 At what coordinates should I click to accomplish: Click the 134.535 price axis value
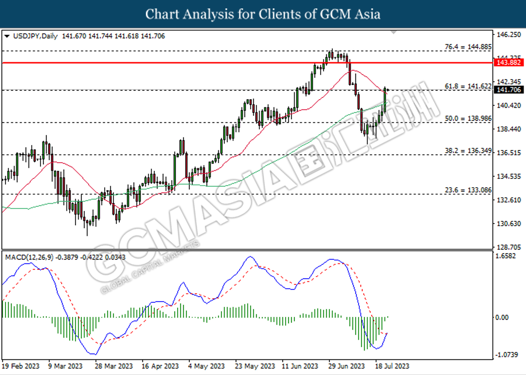[509, 176]
